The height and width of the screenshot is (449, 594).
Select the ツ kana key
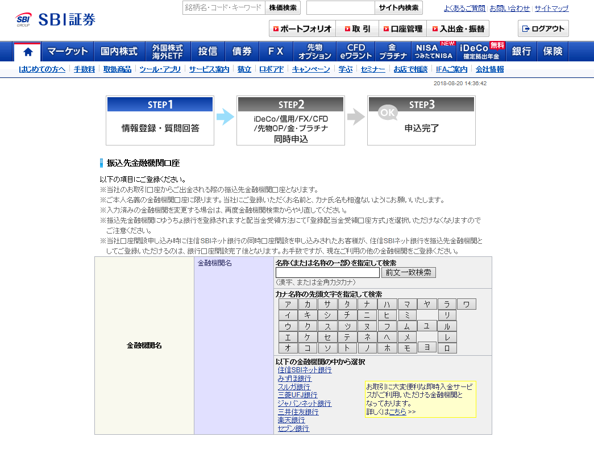click(347, 326)
